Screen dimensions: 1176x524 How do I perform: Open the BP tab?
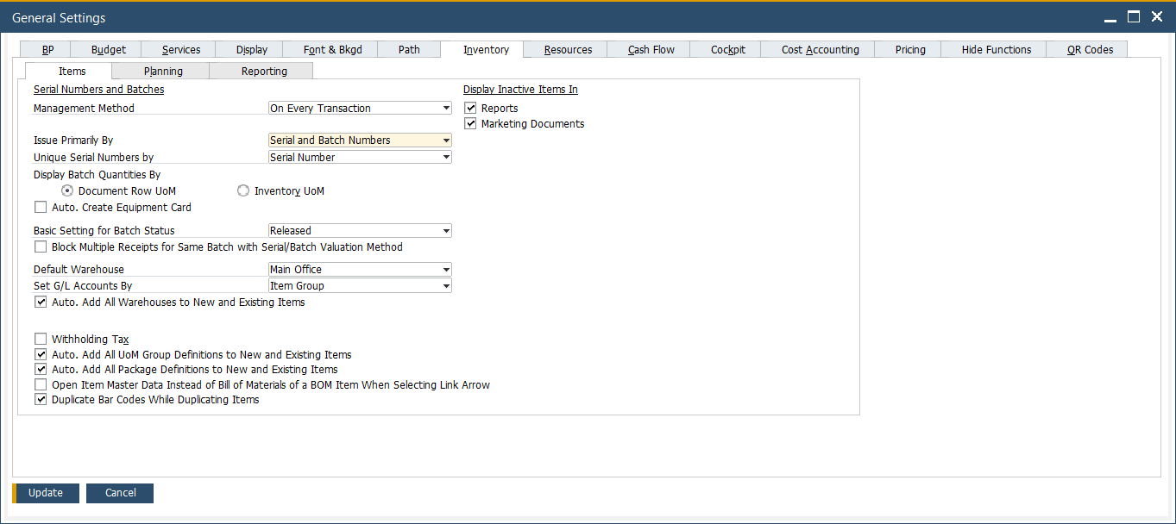(47, 49)
